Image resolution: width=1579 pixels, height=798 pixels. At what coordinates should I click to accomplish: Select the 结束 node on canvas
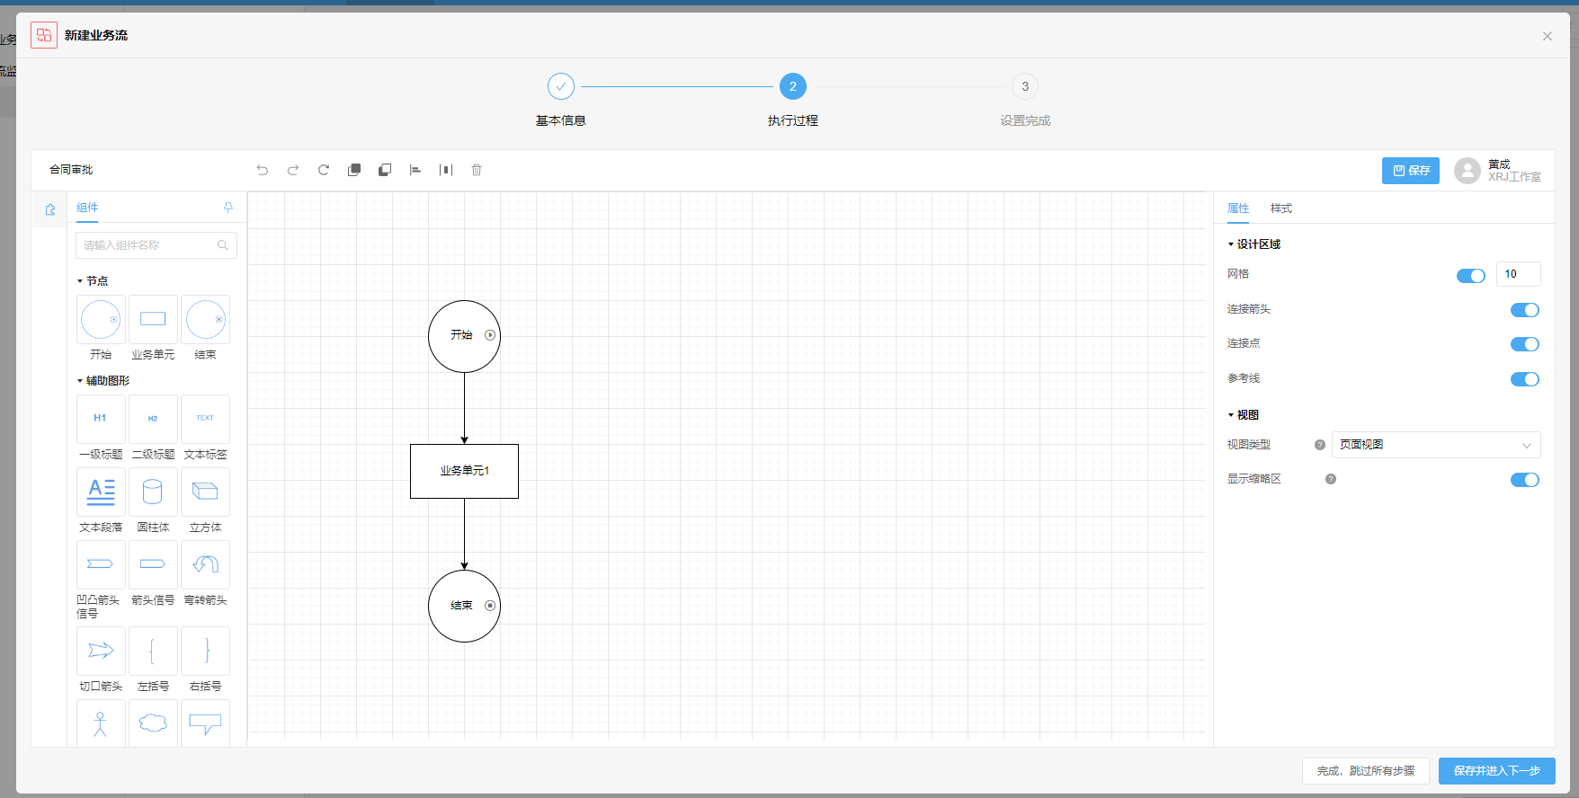tap(464, 607)
